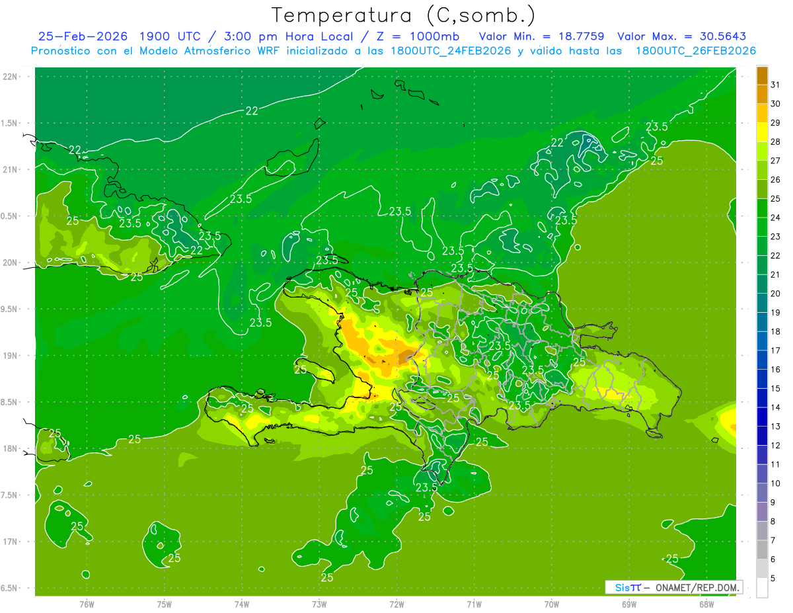The width and height of the screenshot is (793, 613).
Task: Click the "18N" latitude axis label
Action: point(9,449)
